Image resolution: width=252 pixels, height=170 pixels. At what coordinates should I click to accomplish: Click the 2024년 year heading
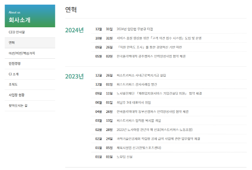74,30
